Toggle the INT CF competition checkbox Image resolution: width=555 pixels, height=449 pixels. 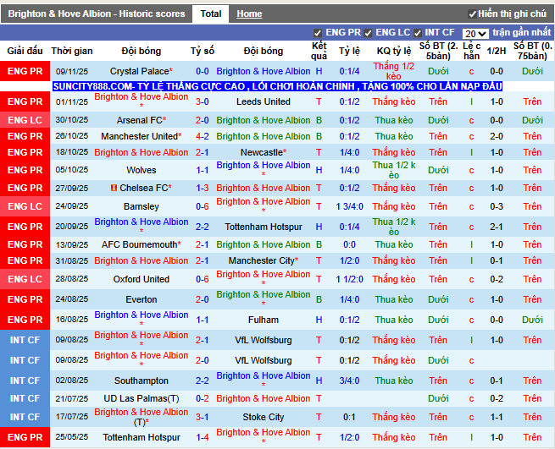(x=419, y=33)
